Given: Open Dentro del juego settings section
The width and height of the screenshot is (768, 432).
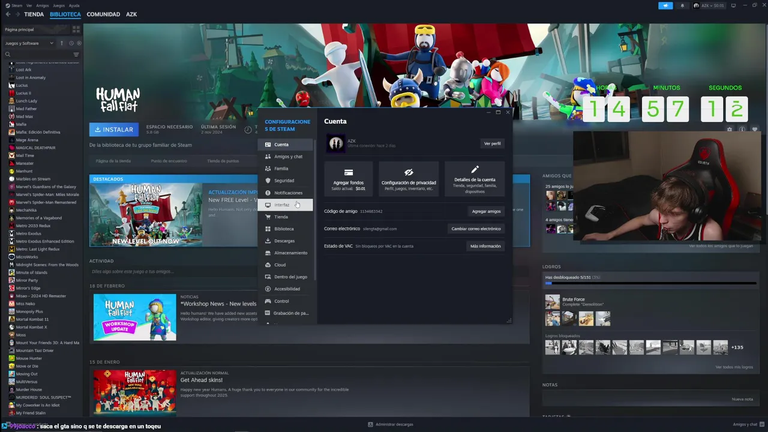Looking at the screenshot, I should tap(286, 277).
